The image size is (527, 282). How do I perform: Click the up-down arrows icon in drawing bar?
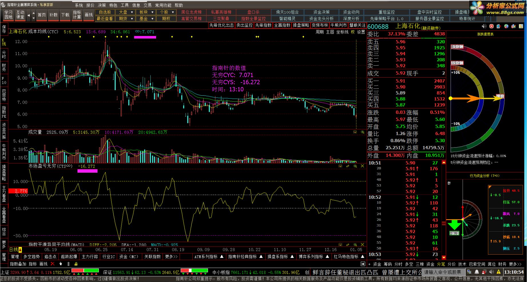(68, 264)
